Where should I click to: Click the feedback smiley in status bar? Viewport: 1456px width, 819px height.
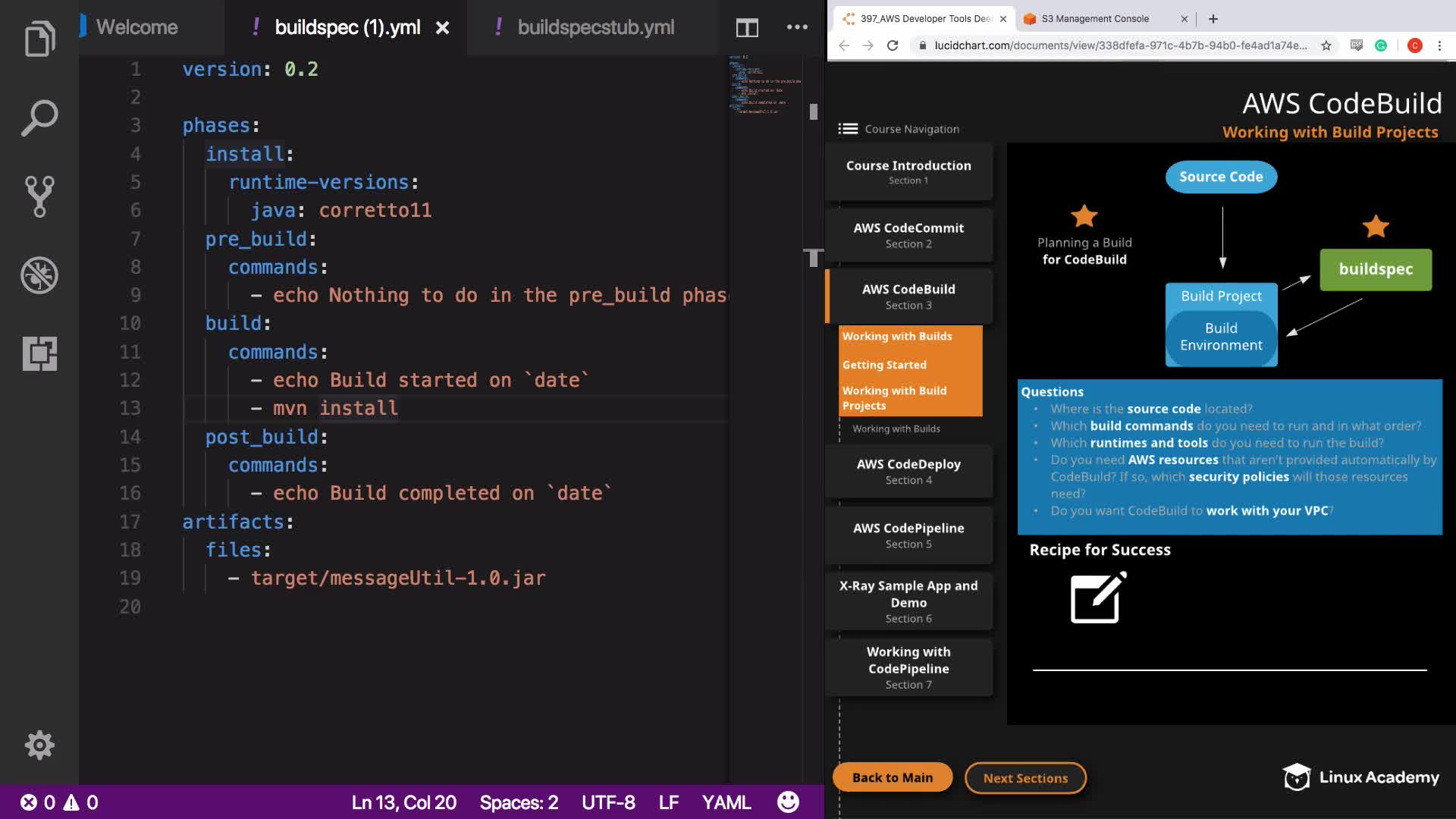(x=788, y=802)
